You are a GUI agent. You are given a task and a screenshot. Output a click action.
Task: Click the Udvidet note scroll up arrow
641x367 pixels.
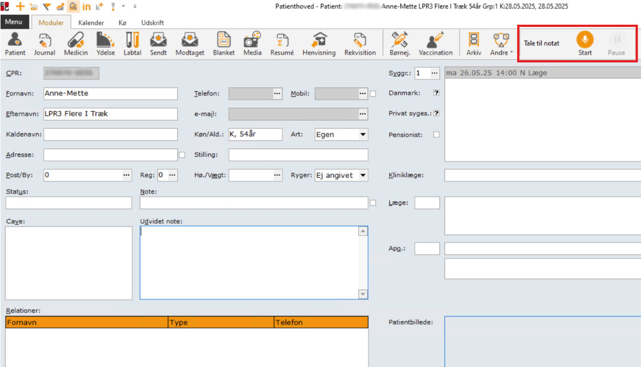(x=363, y=231)
